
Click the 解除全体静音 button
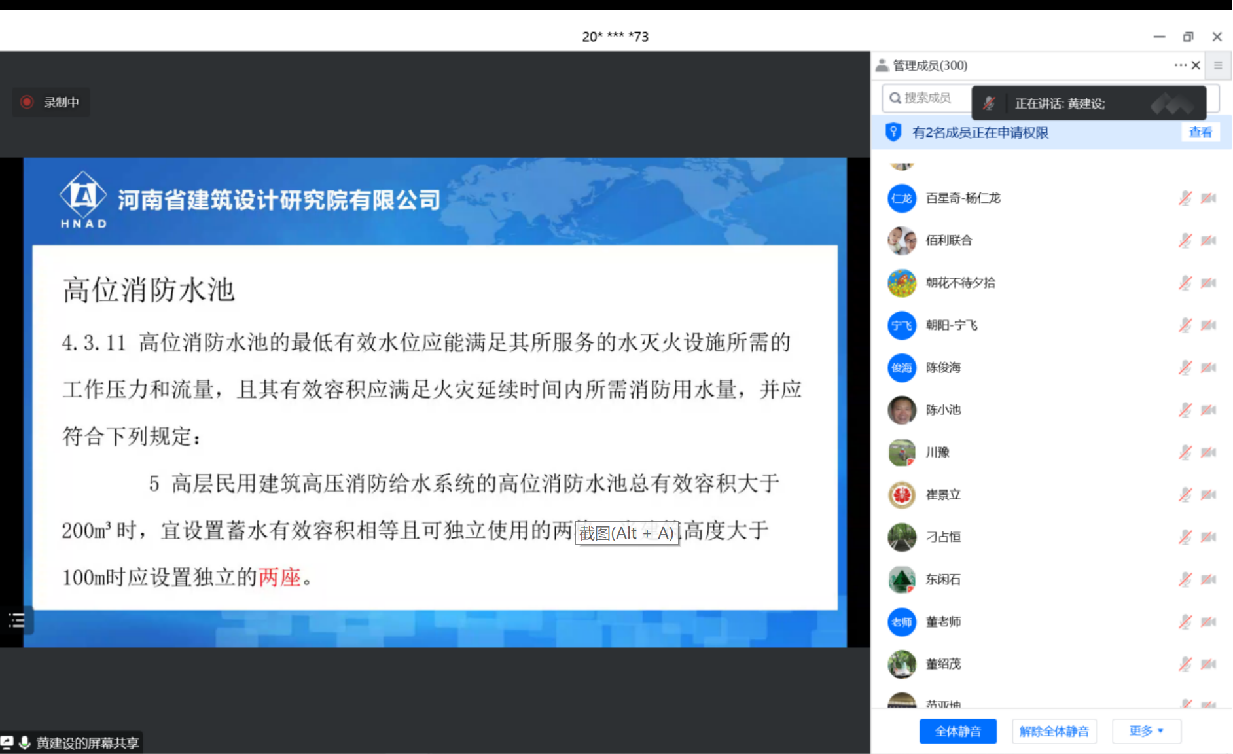click(1054, 731)
